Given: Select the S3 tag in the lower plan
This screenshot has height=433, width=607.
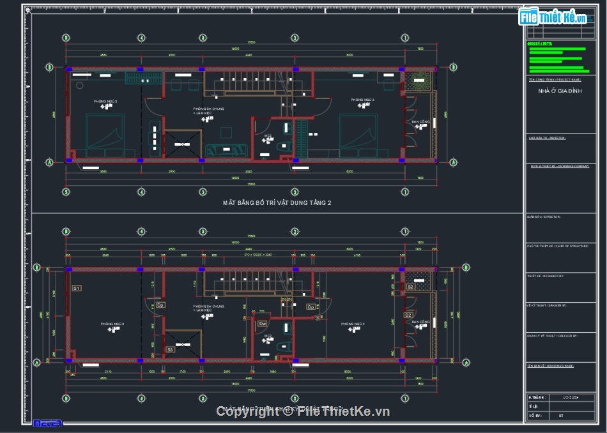Looking at the screenshot, I should (x=170, y=349).
